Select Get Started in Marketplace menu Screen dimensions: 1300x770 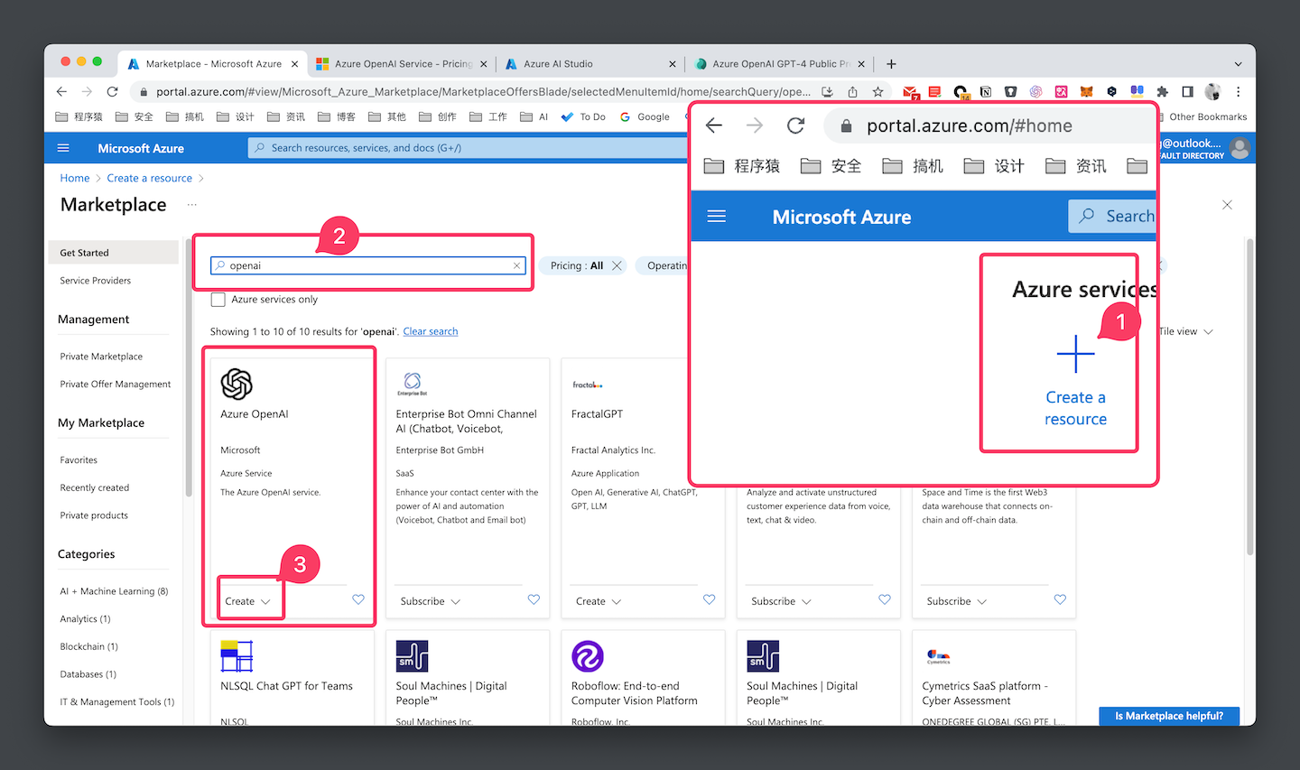[113, 253]
